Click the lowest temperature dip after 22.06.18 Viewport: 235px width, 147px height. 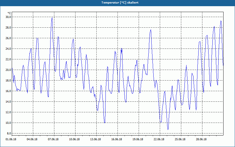[x=168, y=129]
